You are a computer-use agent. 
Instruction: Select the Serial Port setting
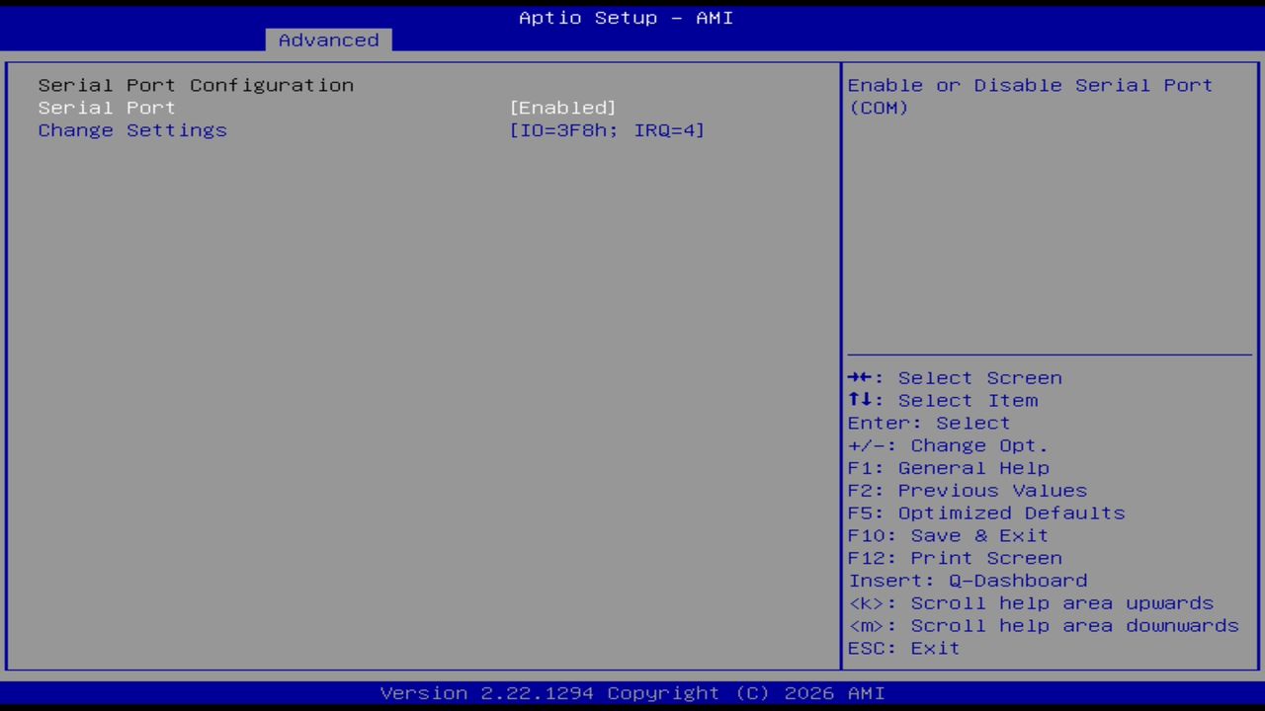[x=106, y=108]
